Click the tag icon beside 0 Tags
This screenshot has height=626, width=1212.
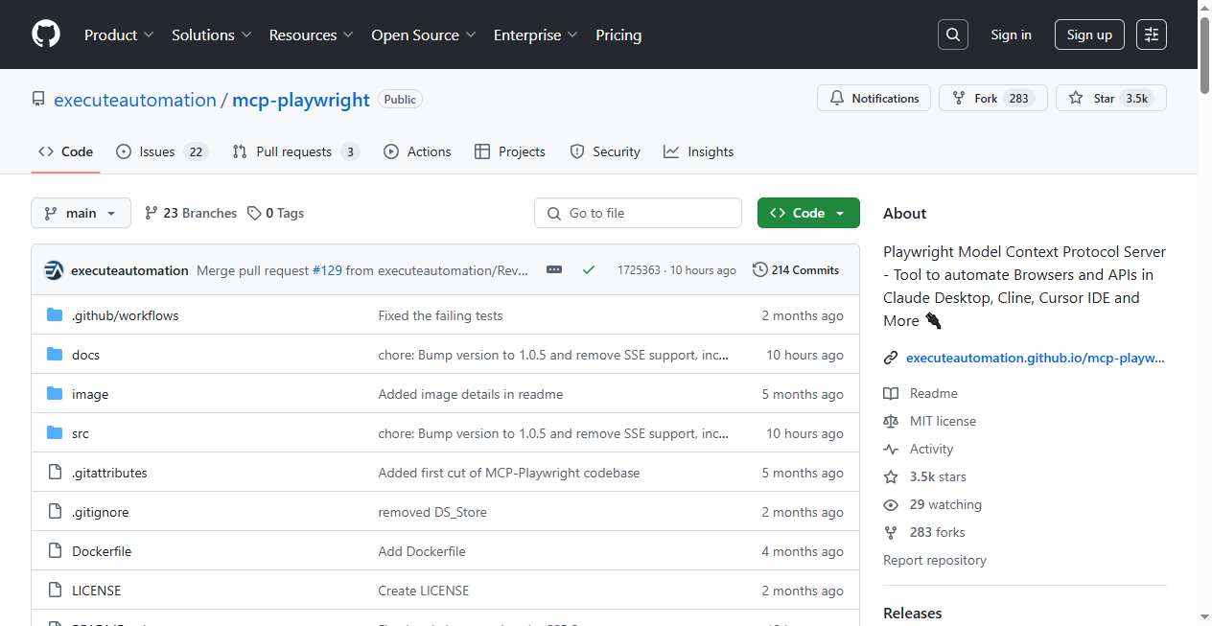(254, 213)
